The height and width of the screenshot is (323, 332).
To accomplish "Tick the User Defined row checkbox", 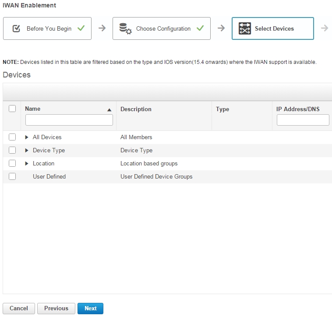I will [12, 176].
